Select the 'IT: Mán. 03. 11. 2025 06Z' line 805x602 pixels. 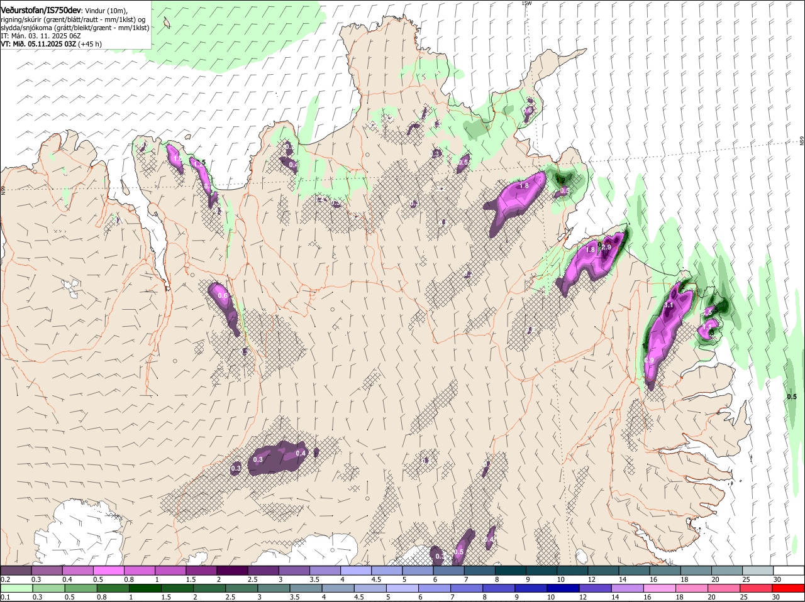[x=41, y=36]
